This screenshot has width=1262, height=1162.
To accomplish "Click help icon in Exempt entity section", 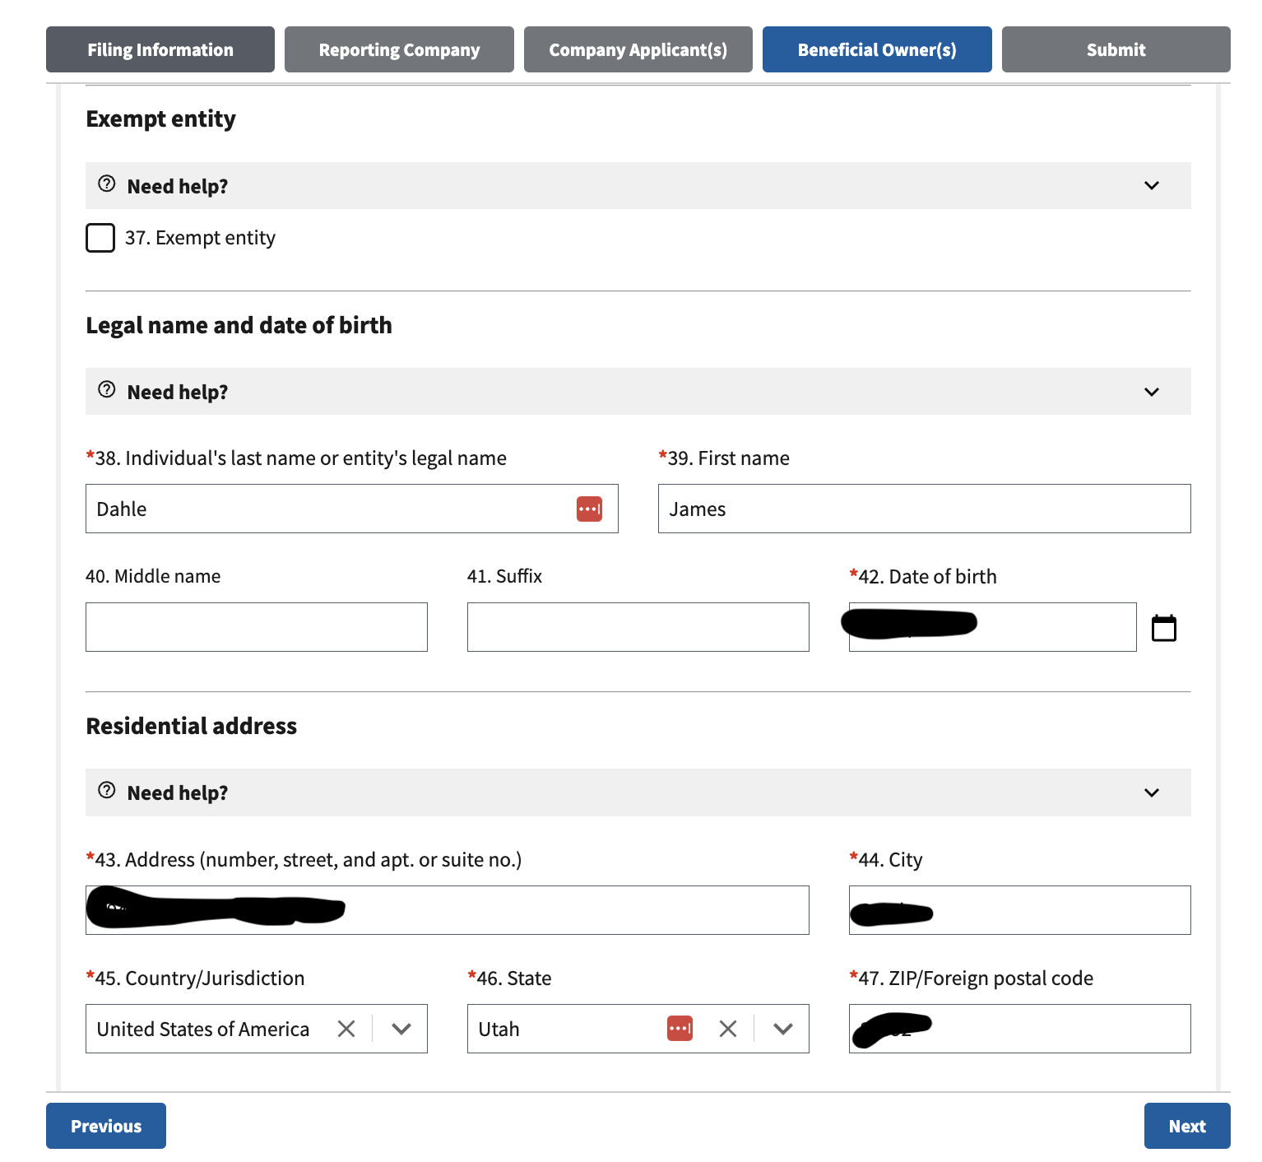I will pos(107,184).
